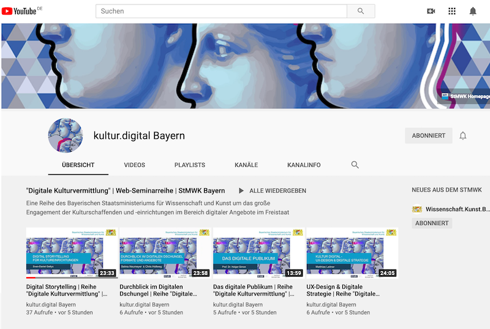Open the channel search magnifier icon

355,165
